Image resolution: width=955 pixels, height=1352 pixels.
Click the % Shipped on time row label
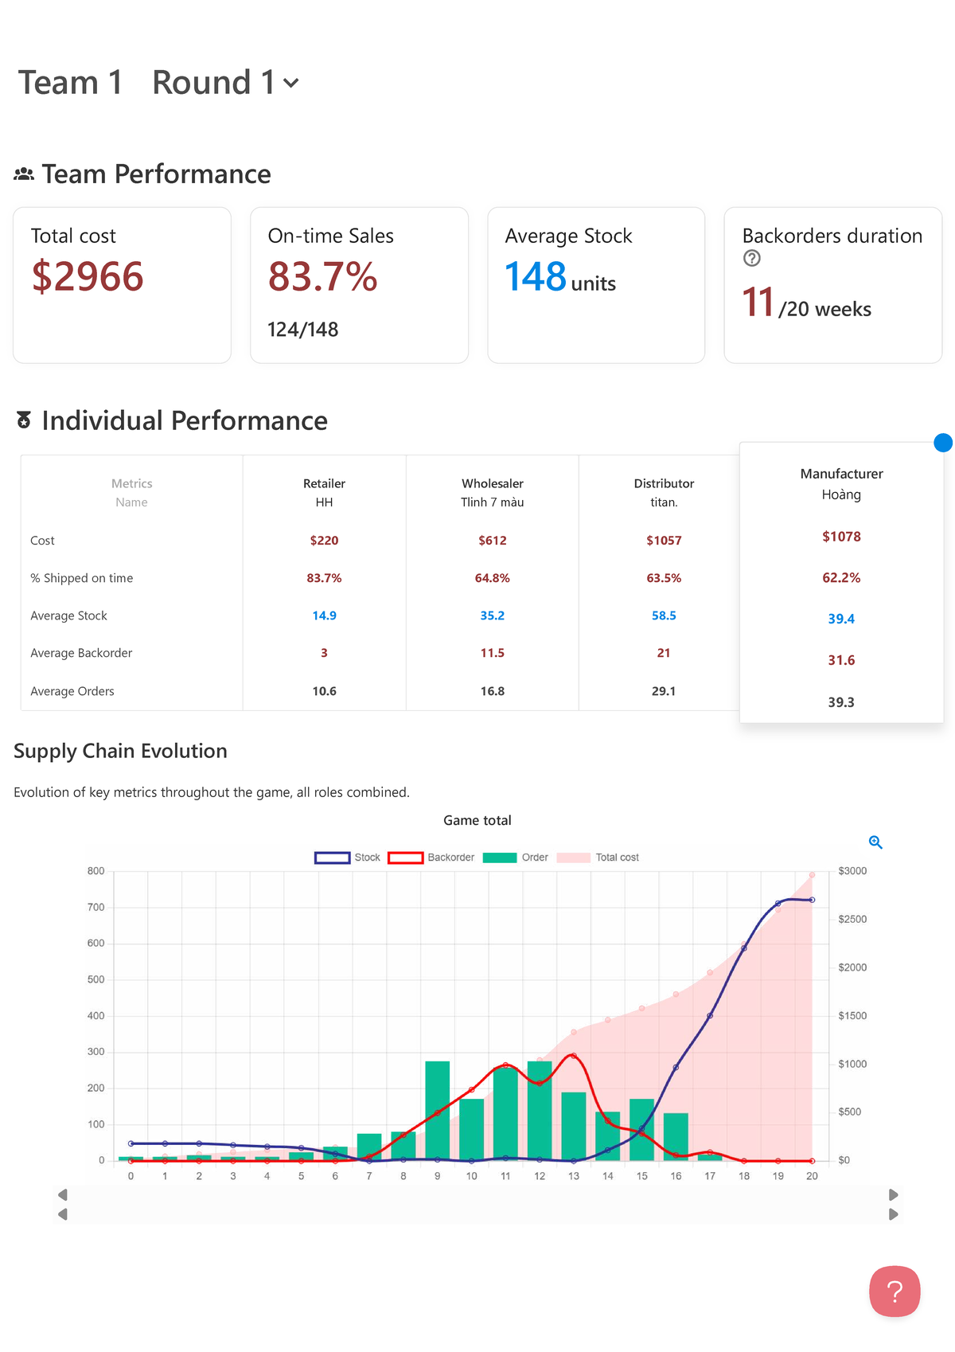coord(81,578)
